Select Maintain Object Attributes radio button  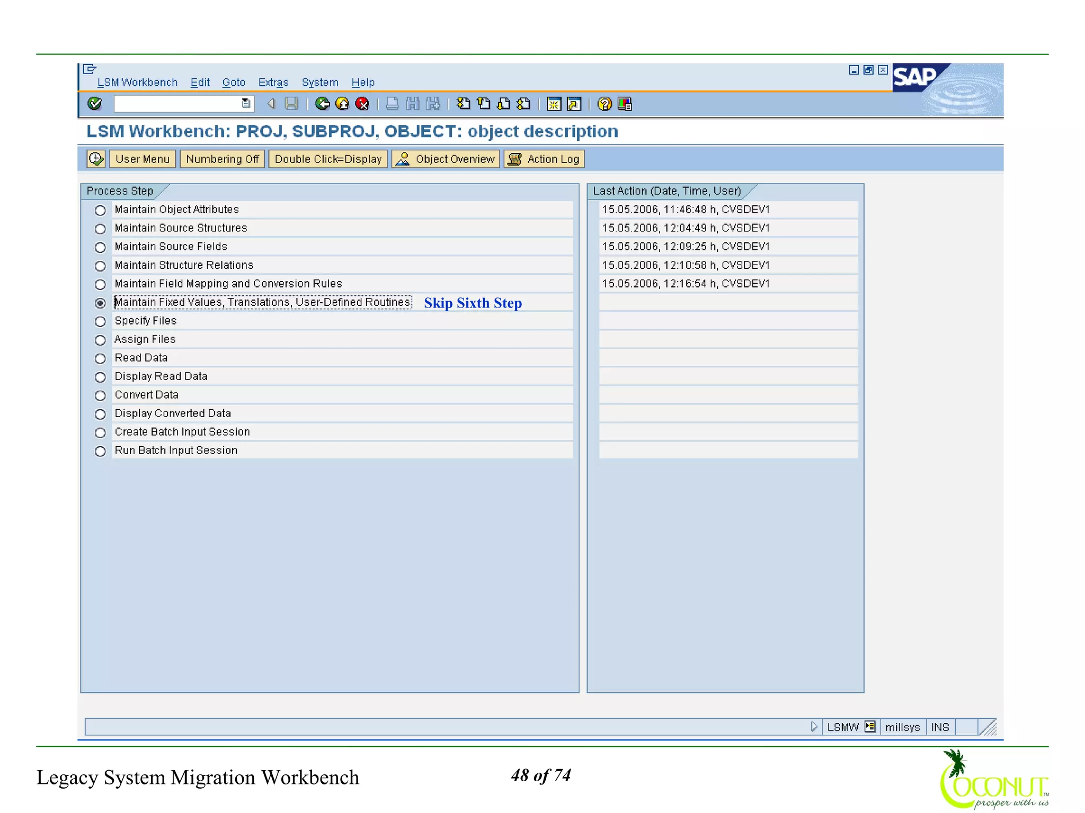[100, 210]
